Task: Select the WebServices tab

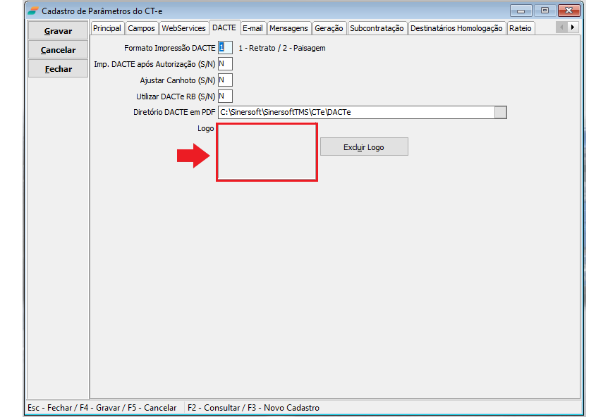Action: tap(183, 28)
